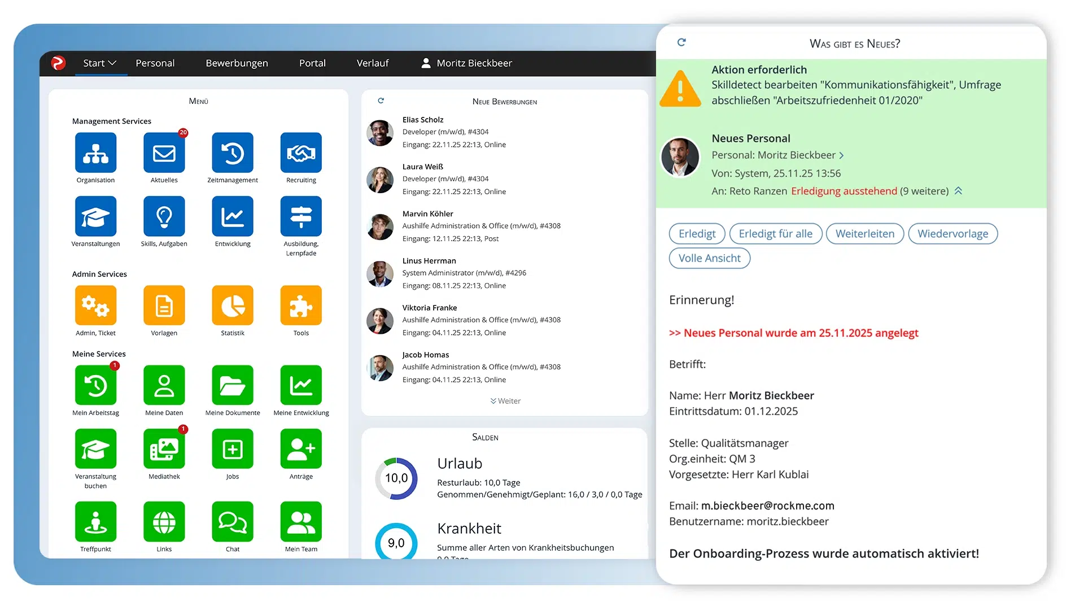Image resolution: width=1084 pixels, height=610 pixels.
Task: Open Mediathek green icon
Action: click(x=164, y=449)
